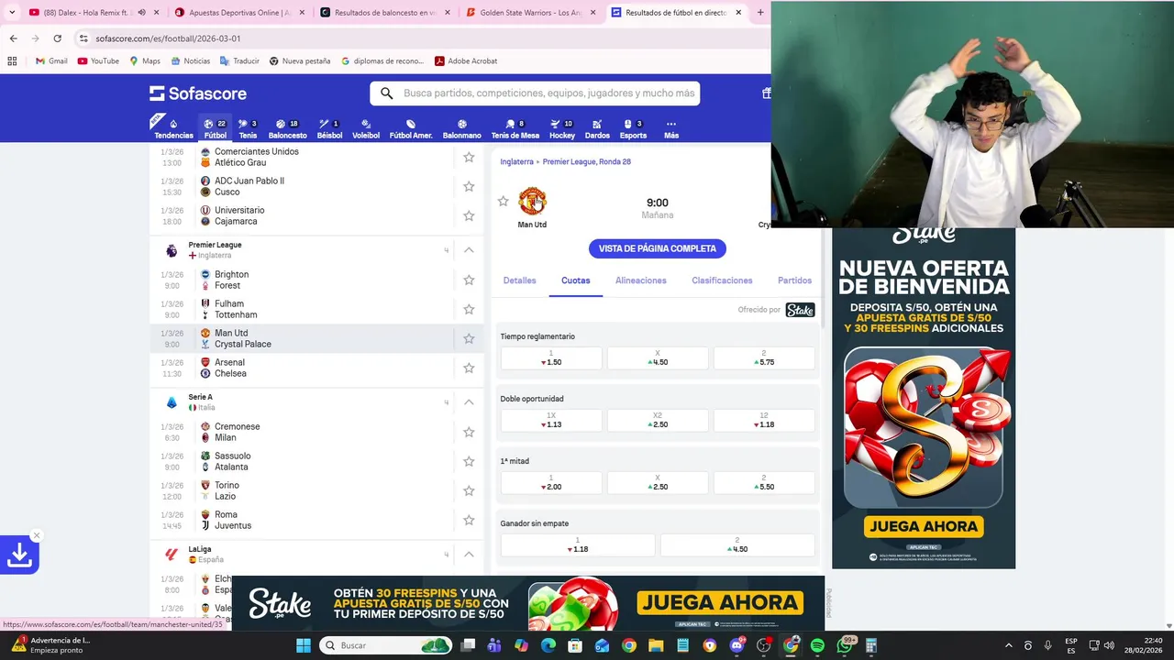Click the VISTA DE PÁGINA COMPLETA button
The width and height of the screenshot is (1174, 660).
[658, 248]
